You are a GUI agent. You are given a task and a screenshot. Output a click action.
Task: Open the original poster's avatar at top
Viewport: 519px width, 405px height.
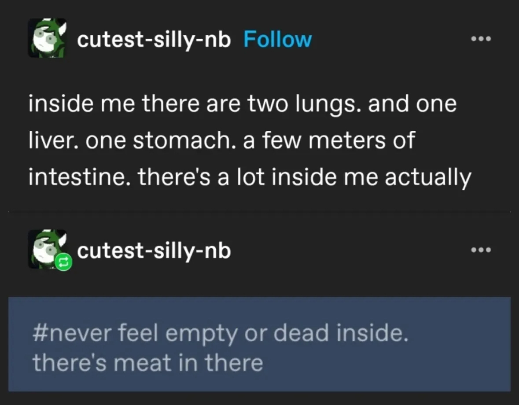coord(47,38)
